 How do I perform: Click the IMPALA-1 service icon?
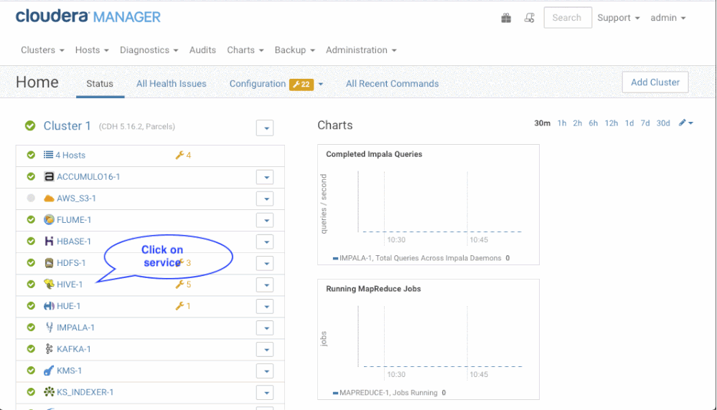pos(49,328)
